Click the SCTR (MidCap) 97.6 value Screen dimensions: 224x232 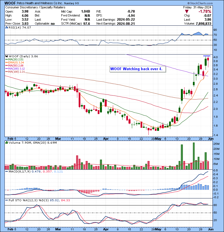click(86, 24)
